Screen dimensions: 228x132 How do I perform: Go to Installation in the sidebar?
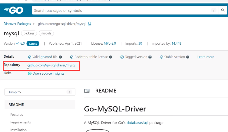[18, 130]
